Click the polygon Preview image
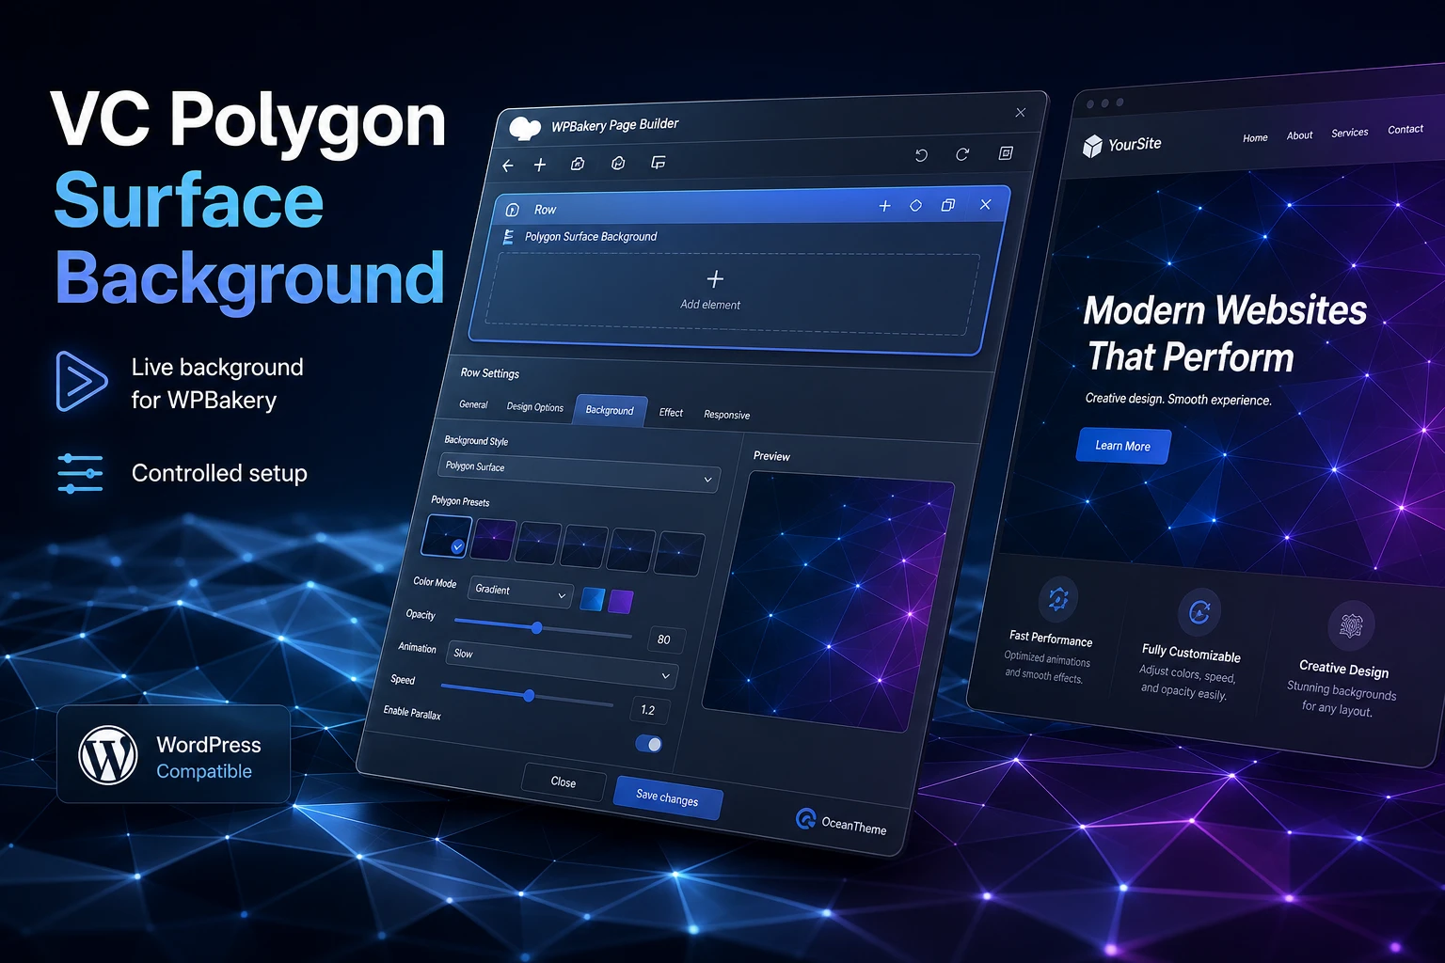Image resolution: width=1445 pixels, height=963 pixels. point(828,602)
